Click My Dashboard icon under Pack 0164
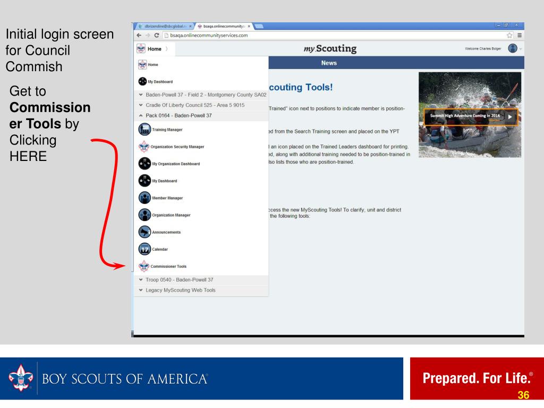Image resolution: width=544 pixels, height=408 pixels. click(x=144, y=181)
